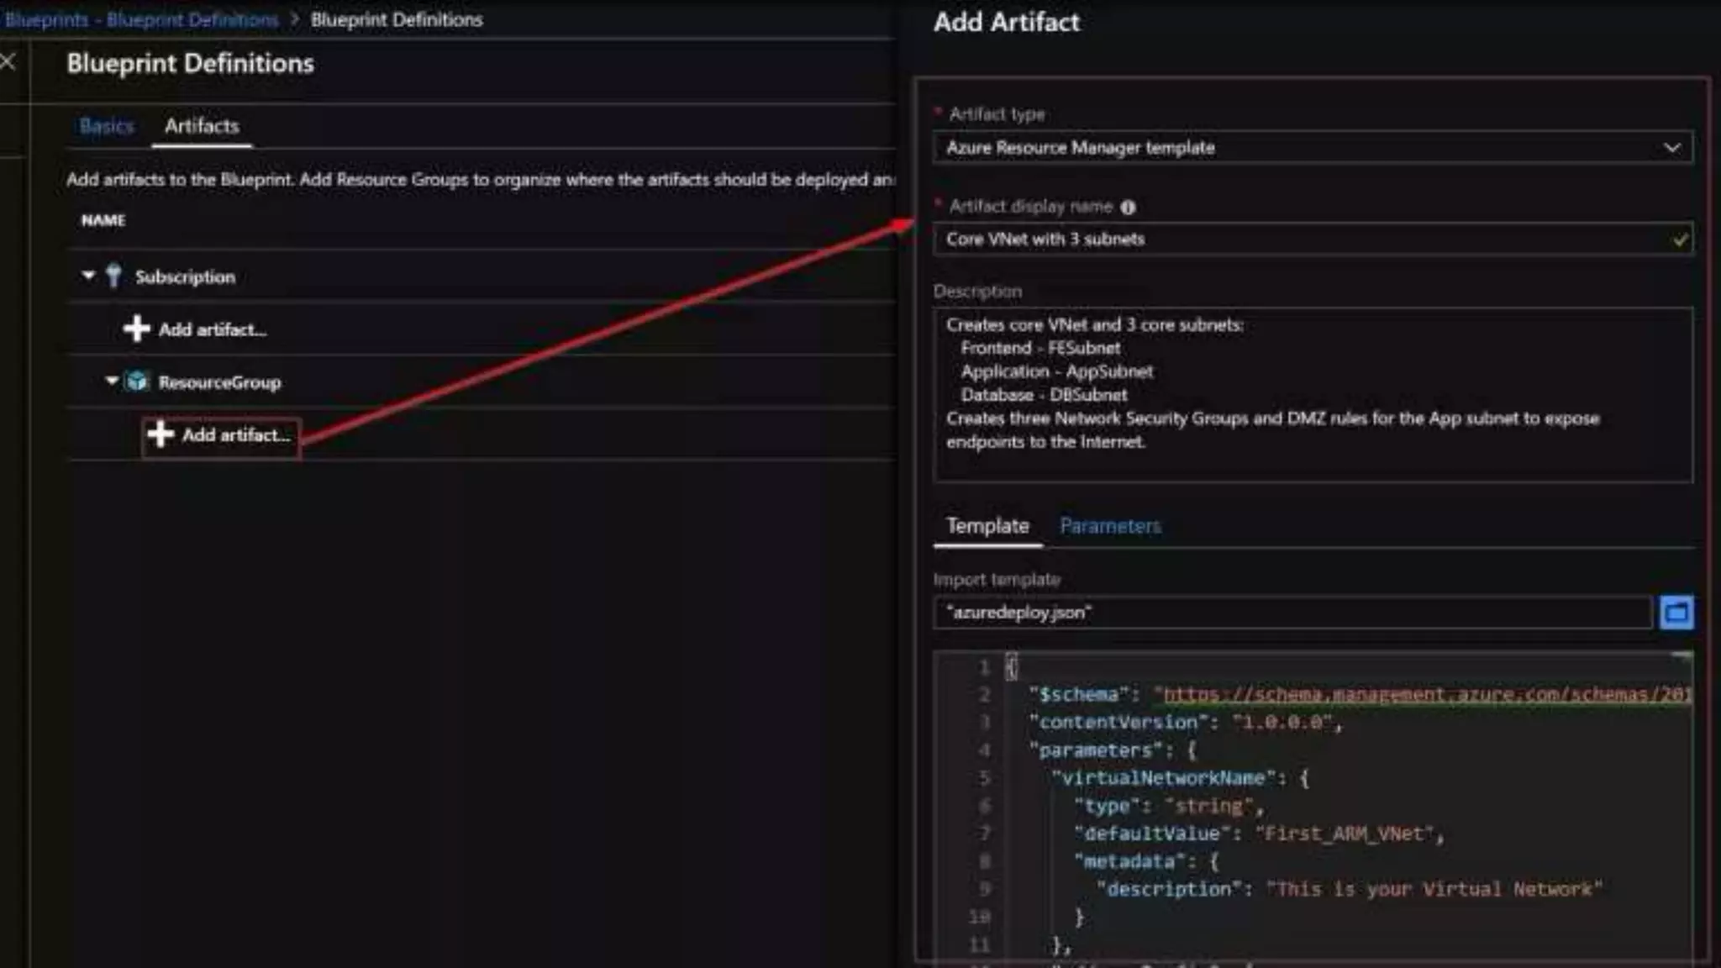Screen dimensions: 1721x968
Task: Switch to the Parameters tab
Action: pyautogui.click(x=1109, y=526)
